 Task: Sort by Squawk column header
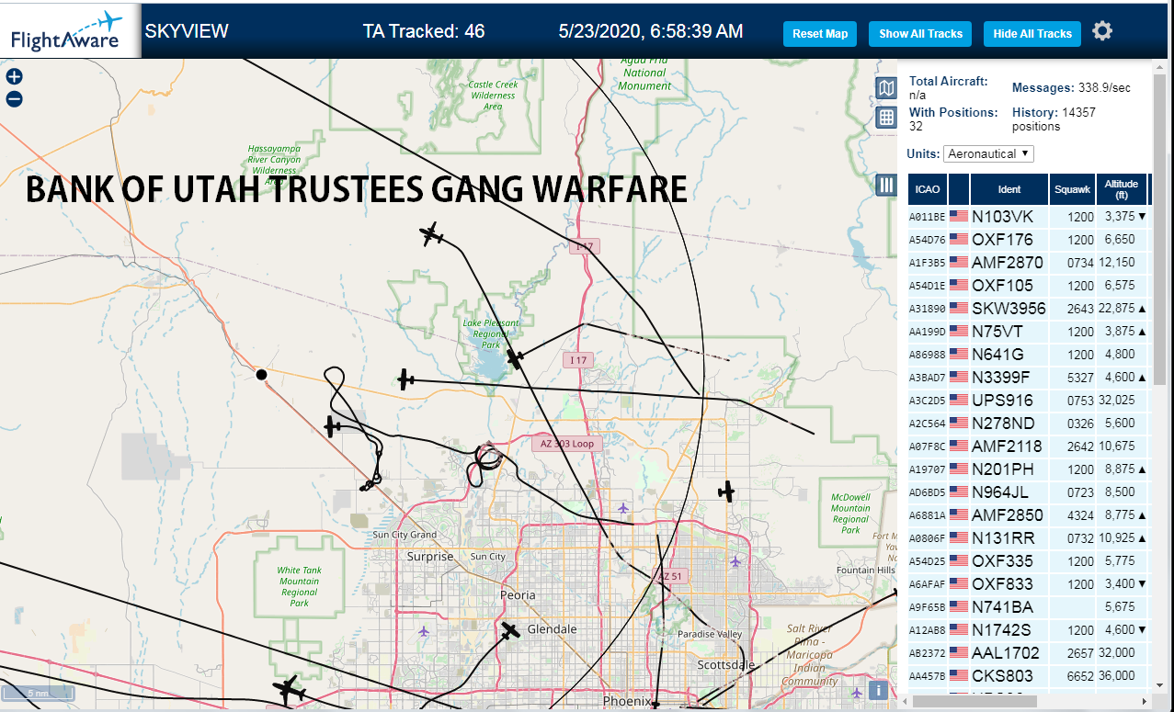coord(1072,189)
